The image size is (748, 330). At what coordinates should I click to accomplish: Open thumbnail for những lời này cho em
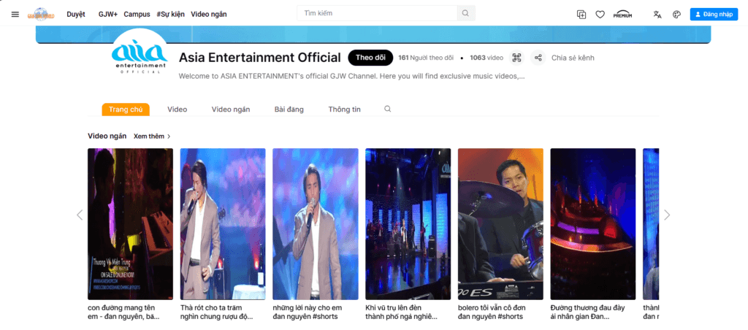point(316,223)
